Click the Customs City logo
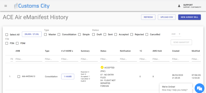 pos(32,6)
